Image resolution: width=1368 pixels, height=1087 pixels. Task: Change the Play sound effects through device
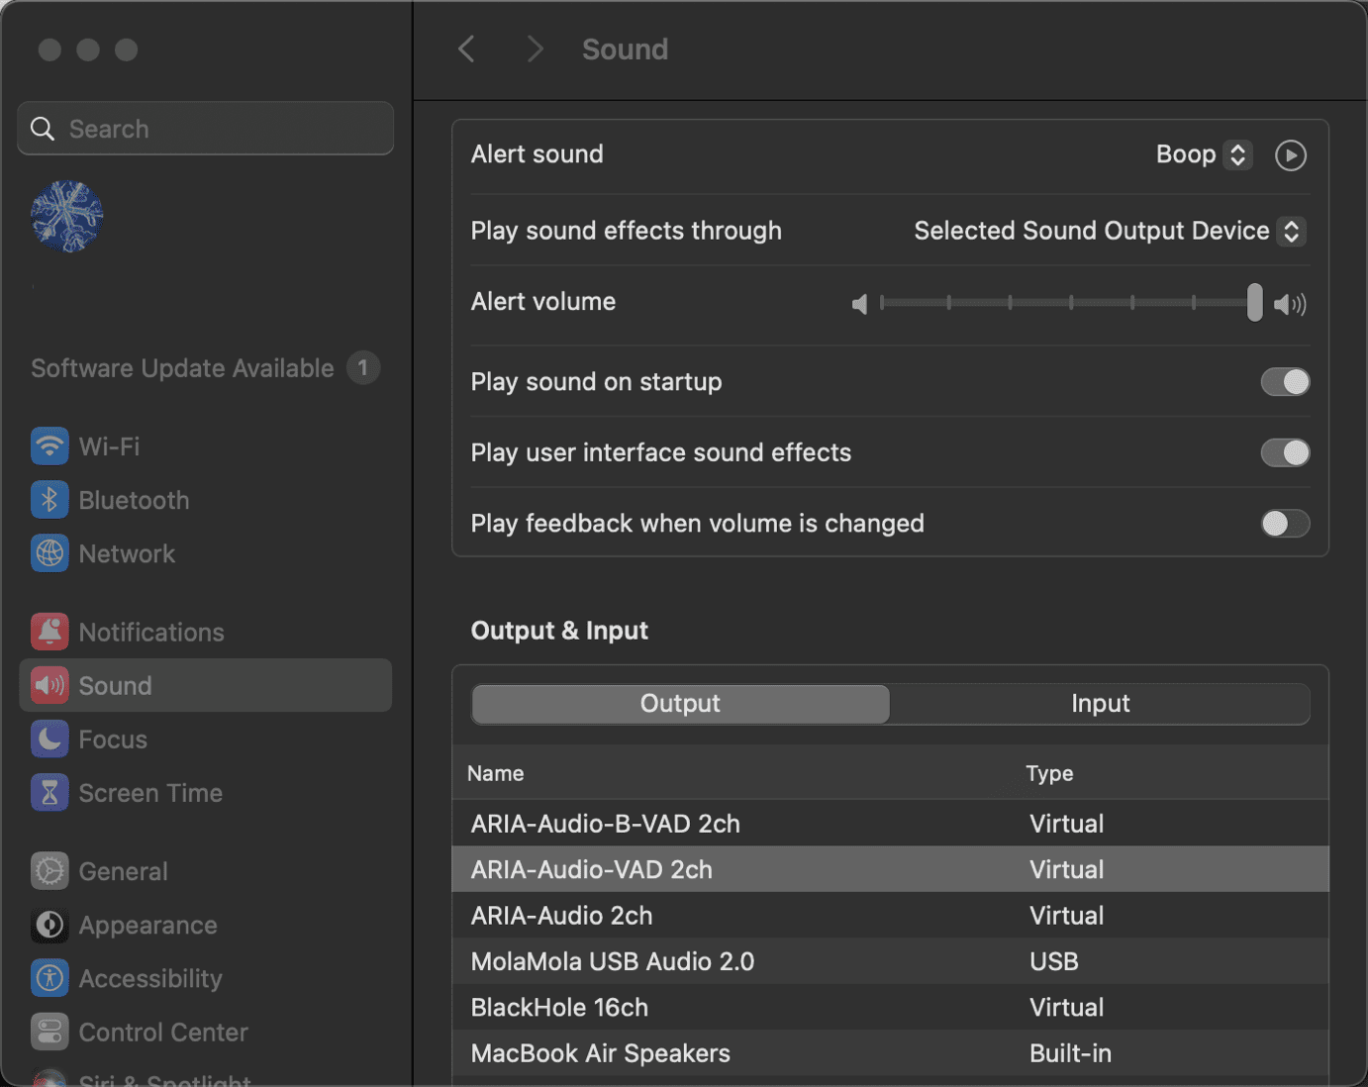point(1108,231)
